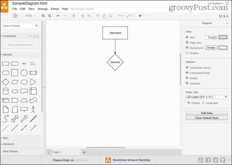Select the dashed line shape

click(6, 128)
